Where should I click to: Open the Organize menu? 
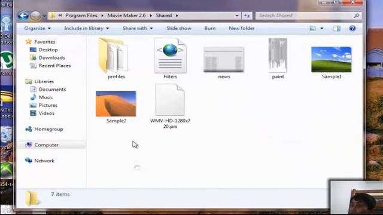pyautogui.click(x=37, y=28)
